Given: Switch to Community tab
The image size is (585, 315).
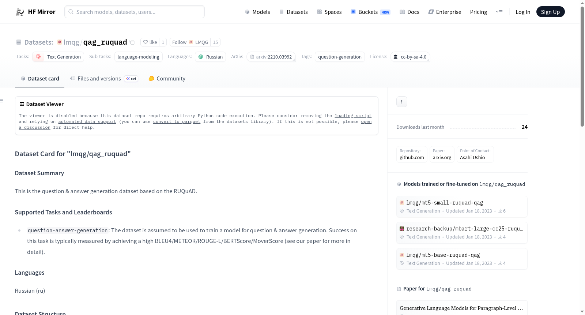Looking at the screenshot, I should (x=167, y=79).
